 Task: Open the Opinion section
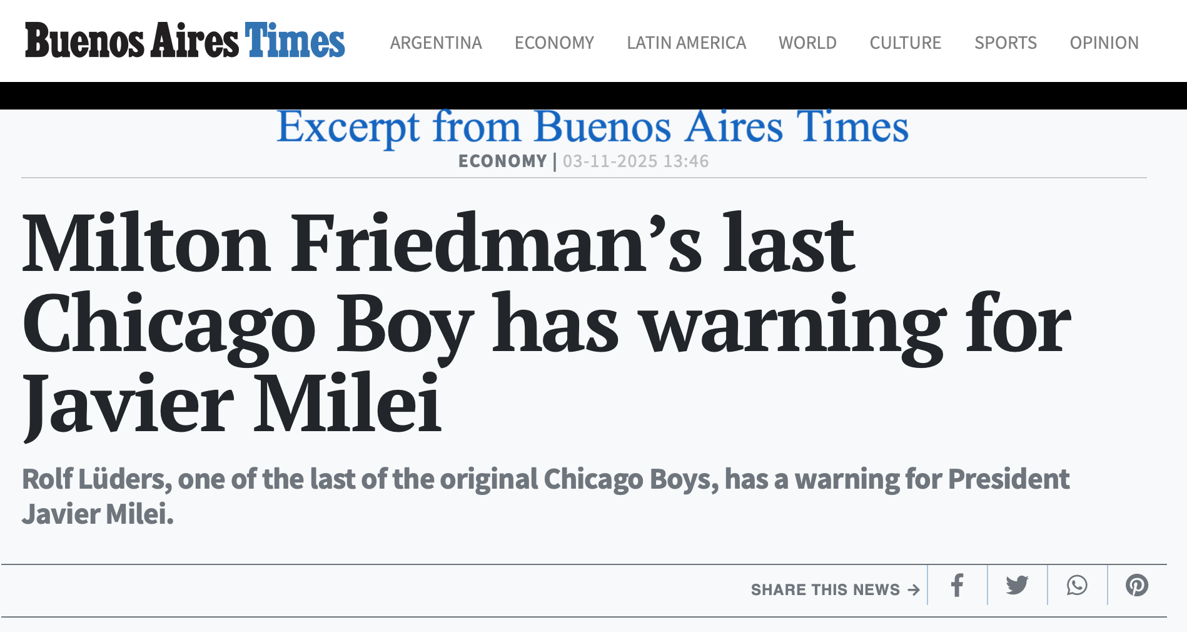1104,43
